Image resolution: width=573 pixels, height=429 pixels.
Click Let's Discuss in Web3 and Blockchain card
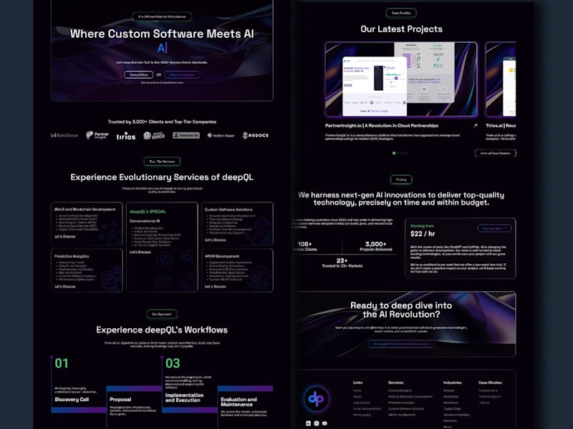[65, 237]
